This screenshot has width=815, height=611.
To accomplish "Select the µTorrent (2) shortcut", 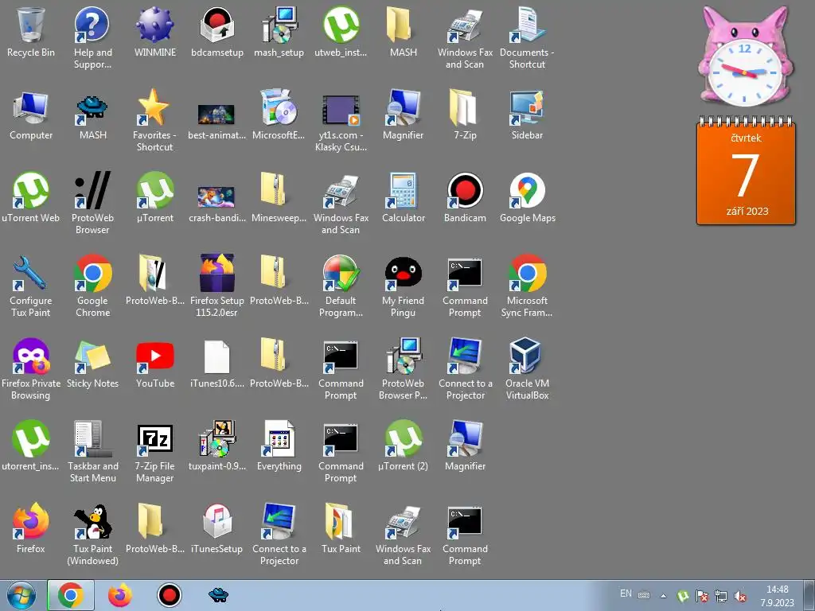I will click(404, 438).
